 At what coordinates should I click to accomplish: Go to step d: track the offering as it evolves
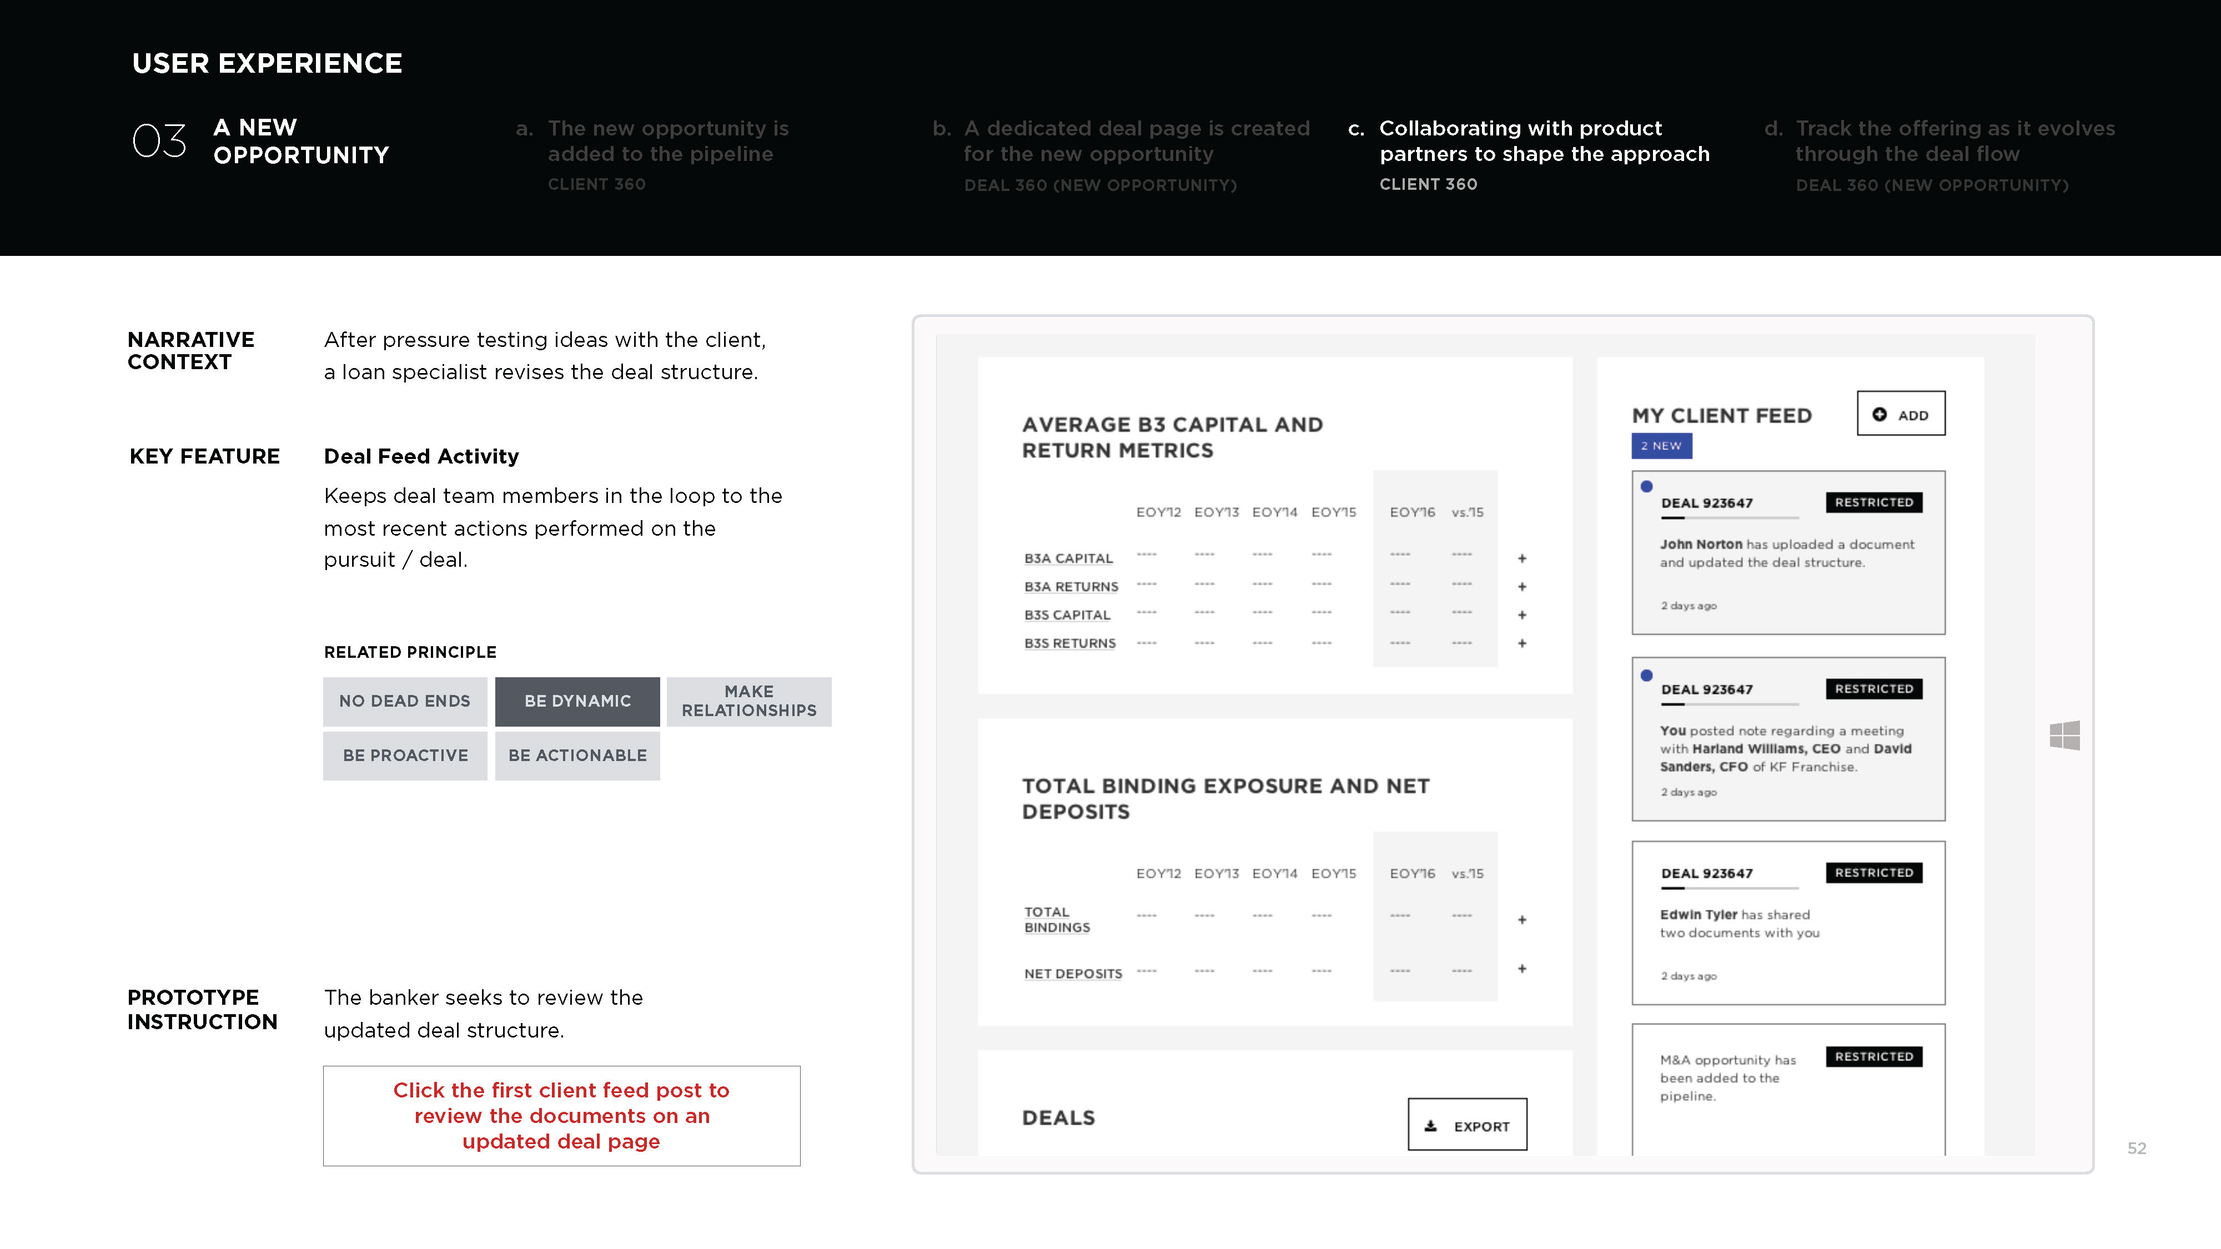click(x=1940, y=155)
